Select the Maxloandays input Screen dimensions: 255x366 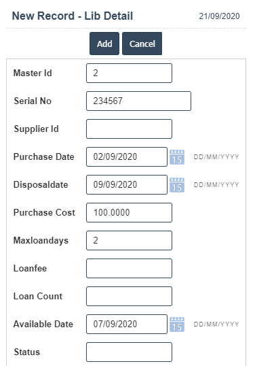point(129,240)
